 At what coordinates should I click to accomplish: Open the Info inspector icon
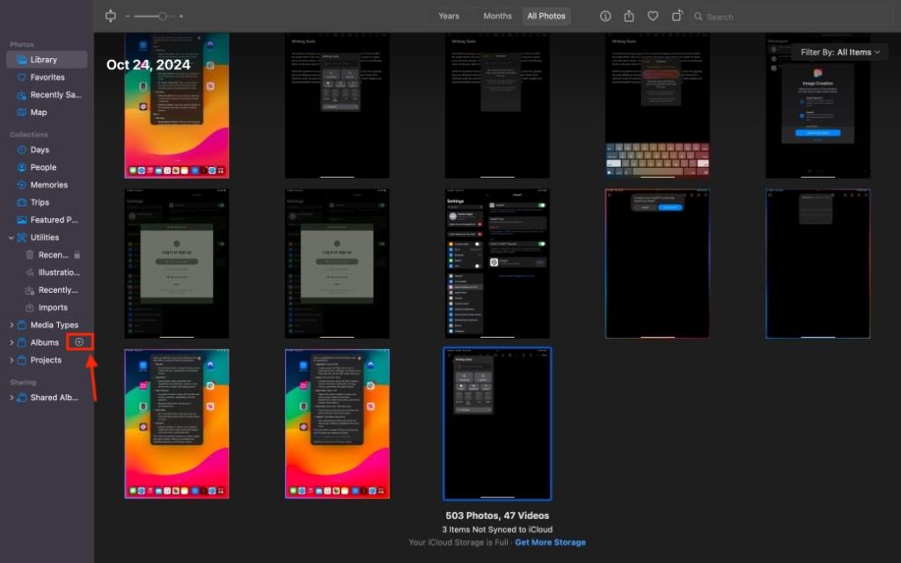tap(605, 16)
